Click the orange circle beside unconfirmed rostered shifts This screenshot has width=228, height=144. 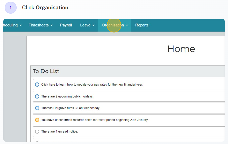(x=37, y=120)
